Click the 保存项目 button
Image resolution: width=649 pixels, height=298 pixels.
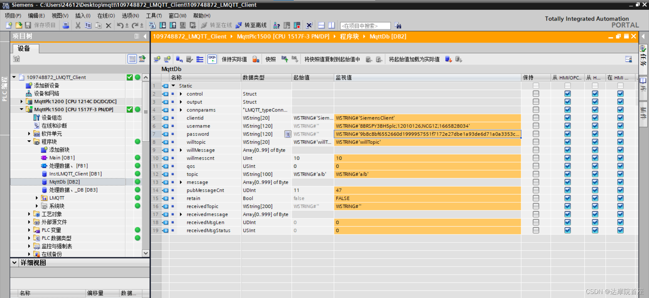pos(41,25)
